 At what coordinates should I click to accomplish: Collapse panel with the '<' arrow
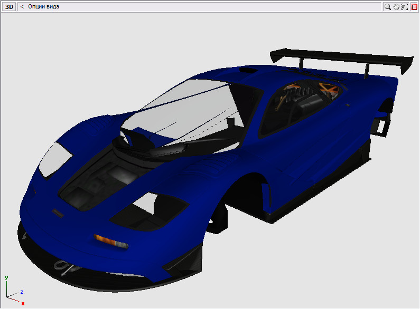click(x=22, y=6)
